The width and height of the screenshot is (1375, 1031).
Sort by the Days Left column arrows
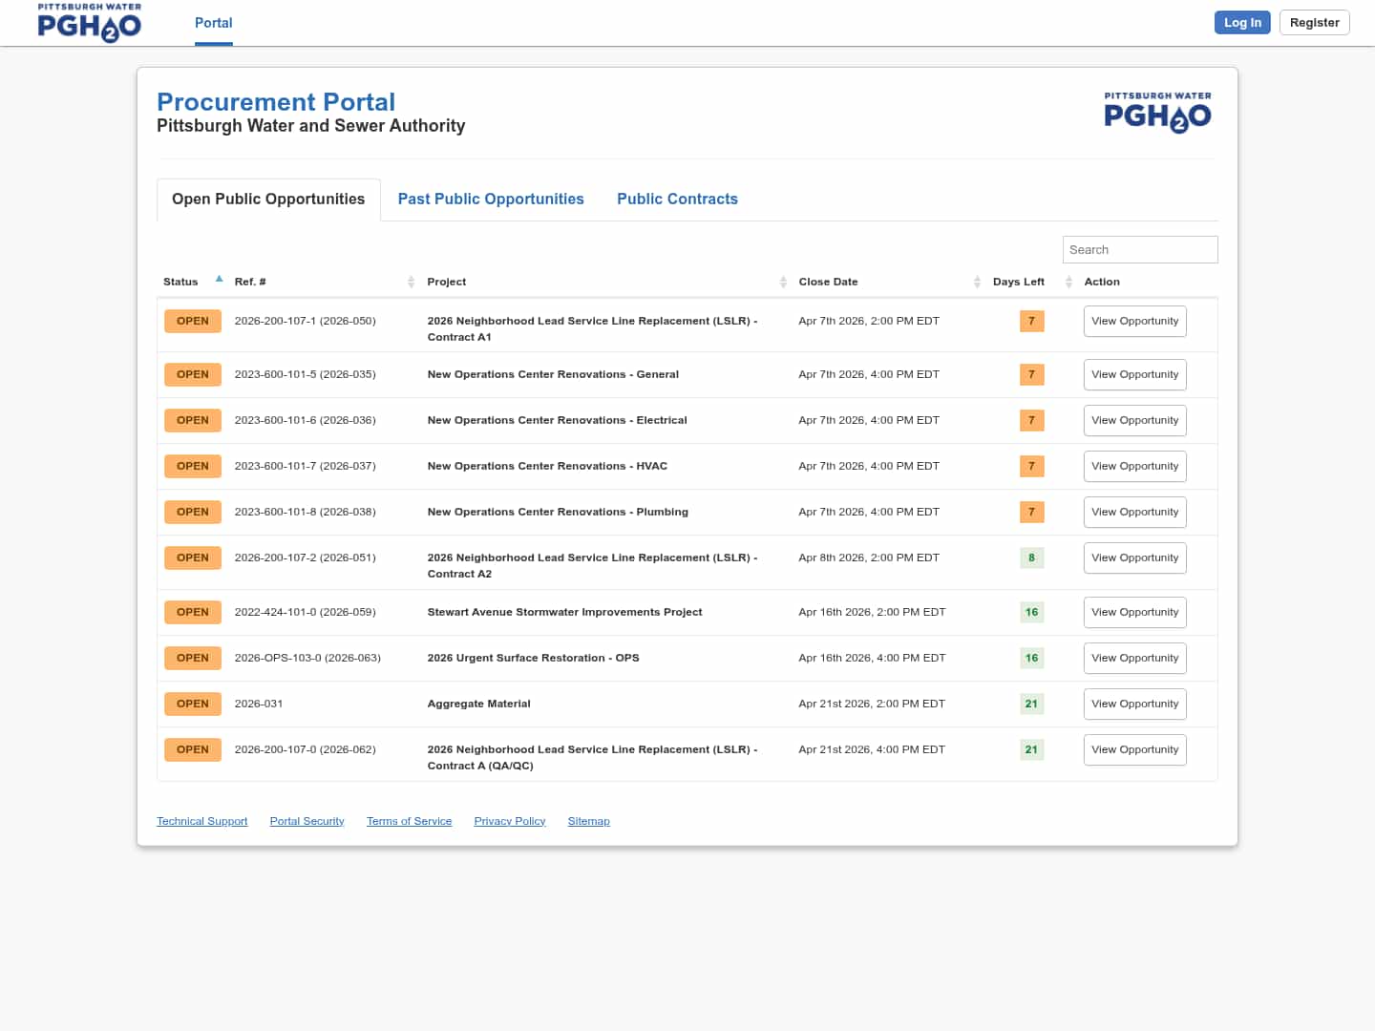[1068, 282]
